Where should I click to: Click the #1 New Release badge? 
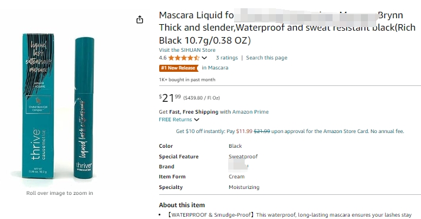tap(179, 68)
